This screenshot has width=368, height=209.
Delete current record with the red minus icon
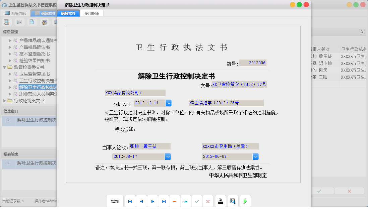[174, 201]
